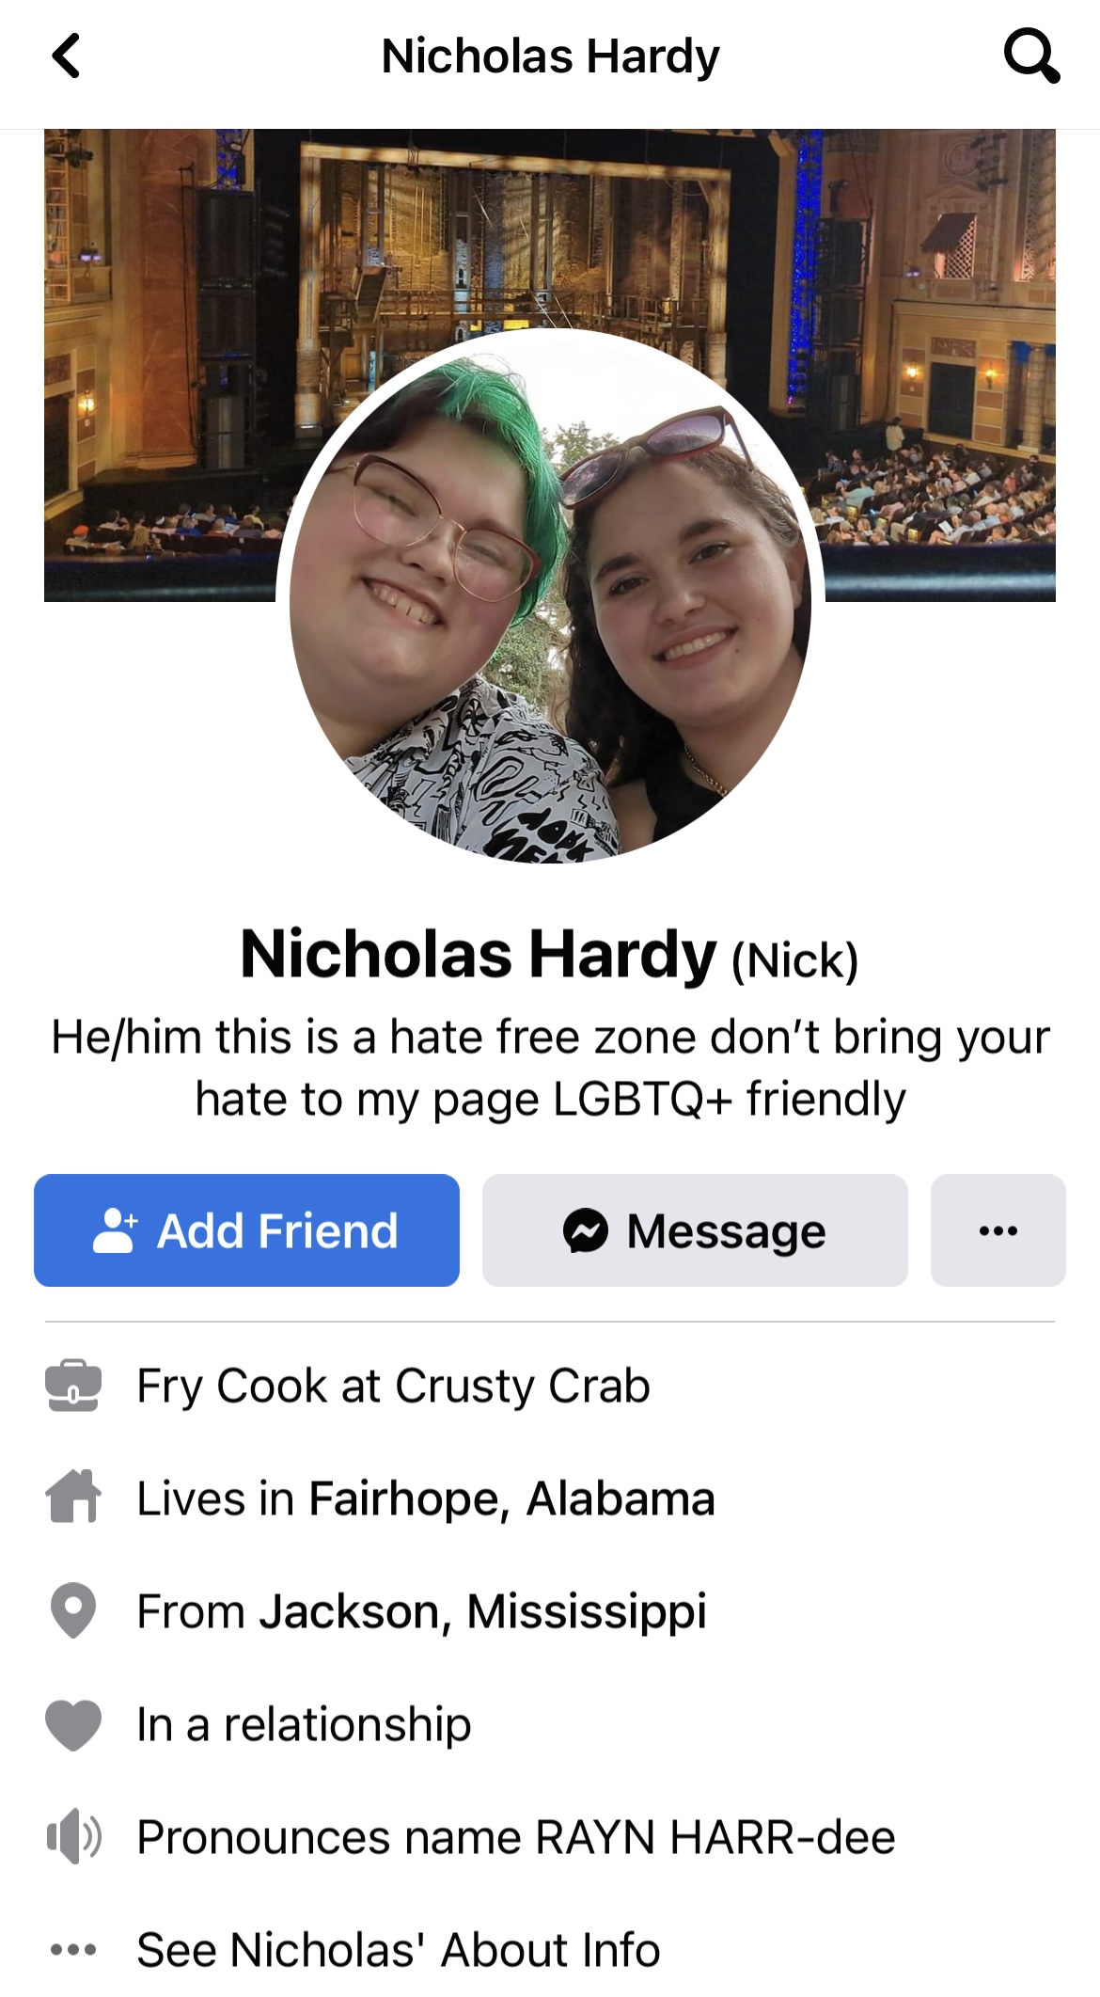This screenshot has height=1997, width=1100.
Task: Open the Fry Cook at Crusty Crab entry
Action: click(393, 1387)
